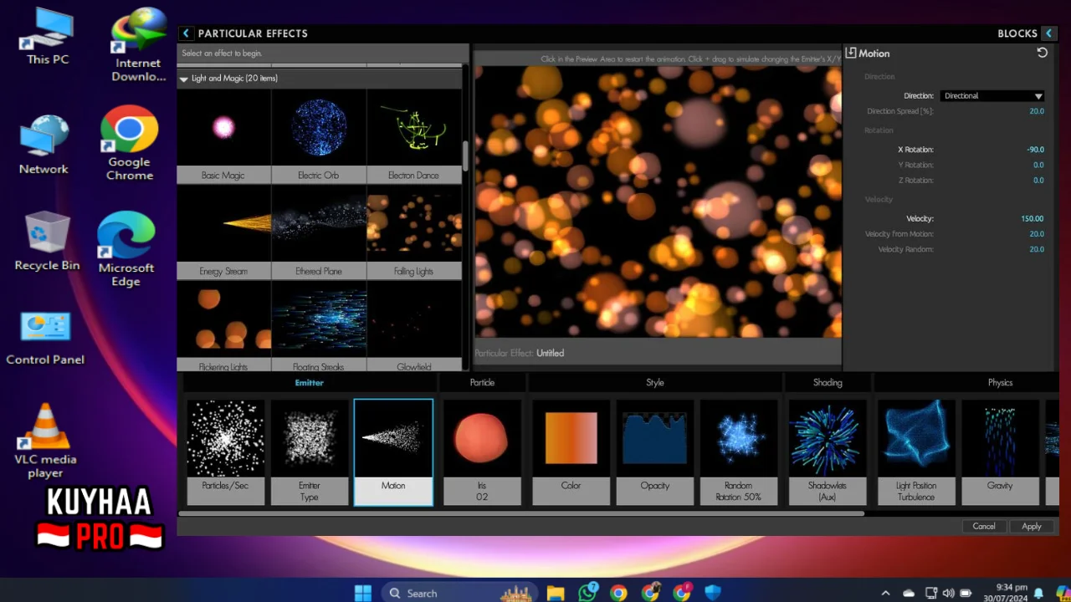Choose the Basic Magic effect preset

click(x=223, y=136)
